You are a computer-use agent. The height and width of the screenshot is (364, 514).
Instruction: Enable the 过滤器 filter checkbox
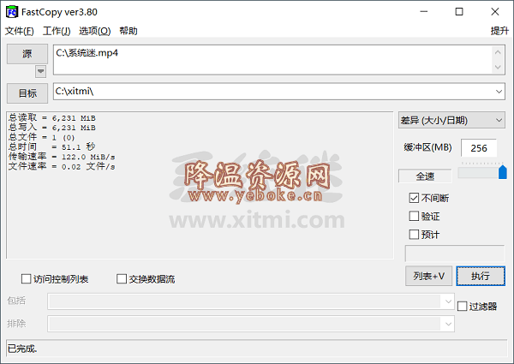[463, 307]
